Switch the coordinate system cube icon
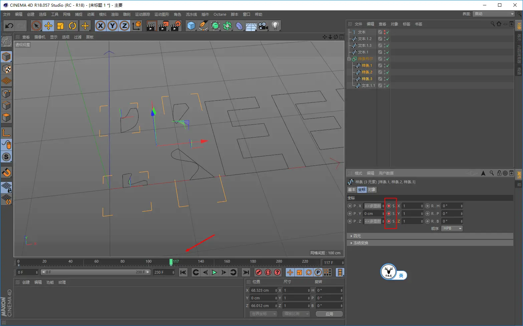This screenshot has height=326, width=523. [x=137, y=26]
